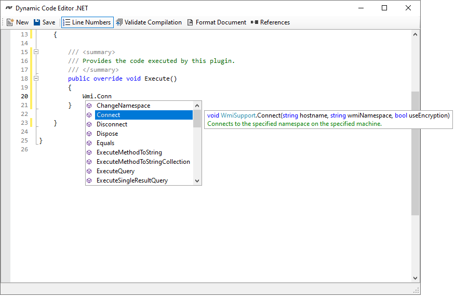Click the New label in toolbar
Viewport: 455px width, 298px height.
pyautogui.click(x=22, y=22)
